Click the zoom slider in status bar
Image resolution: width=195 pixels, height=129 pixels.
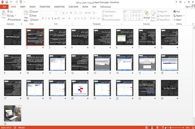pos(175,127)
